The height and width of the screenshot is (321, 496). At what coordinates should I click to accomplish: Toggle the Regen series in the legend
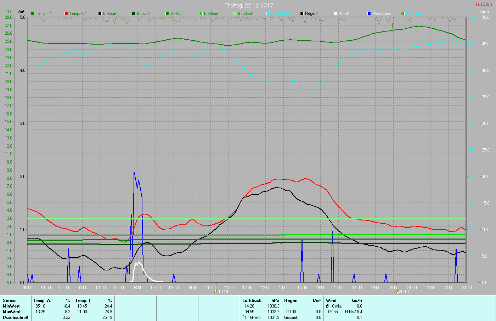click(311, 13)
